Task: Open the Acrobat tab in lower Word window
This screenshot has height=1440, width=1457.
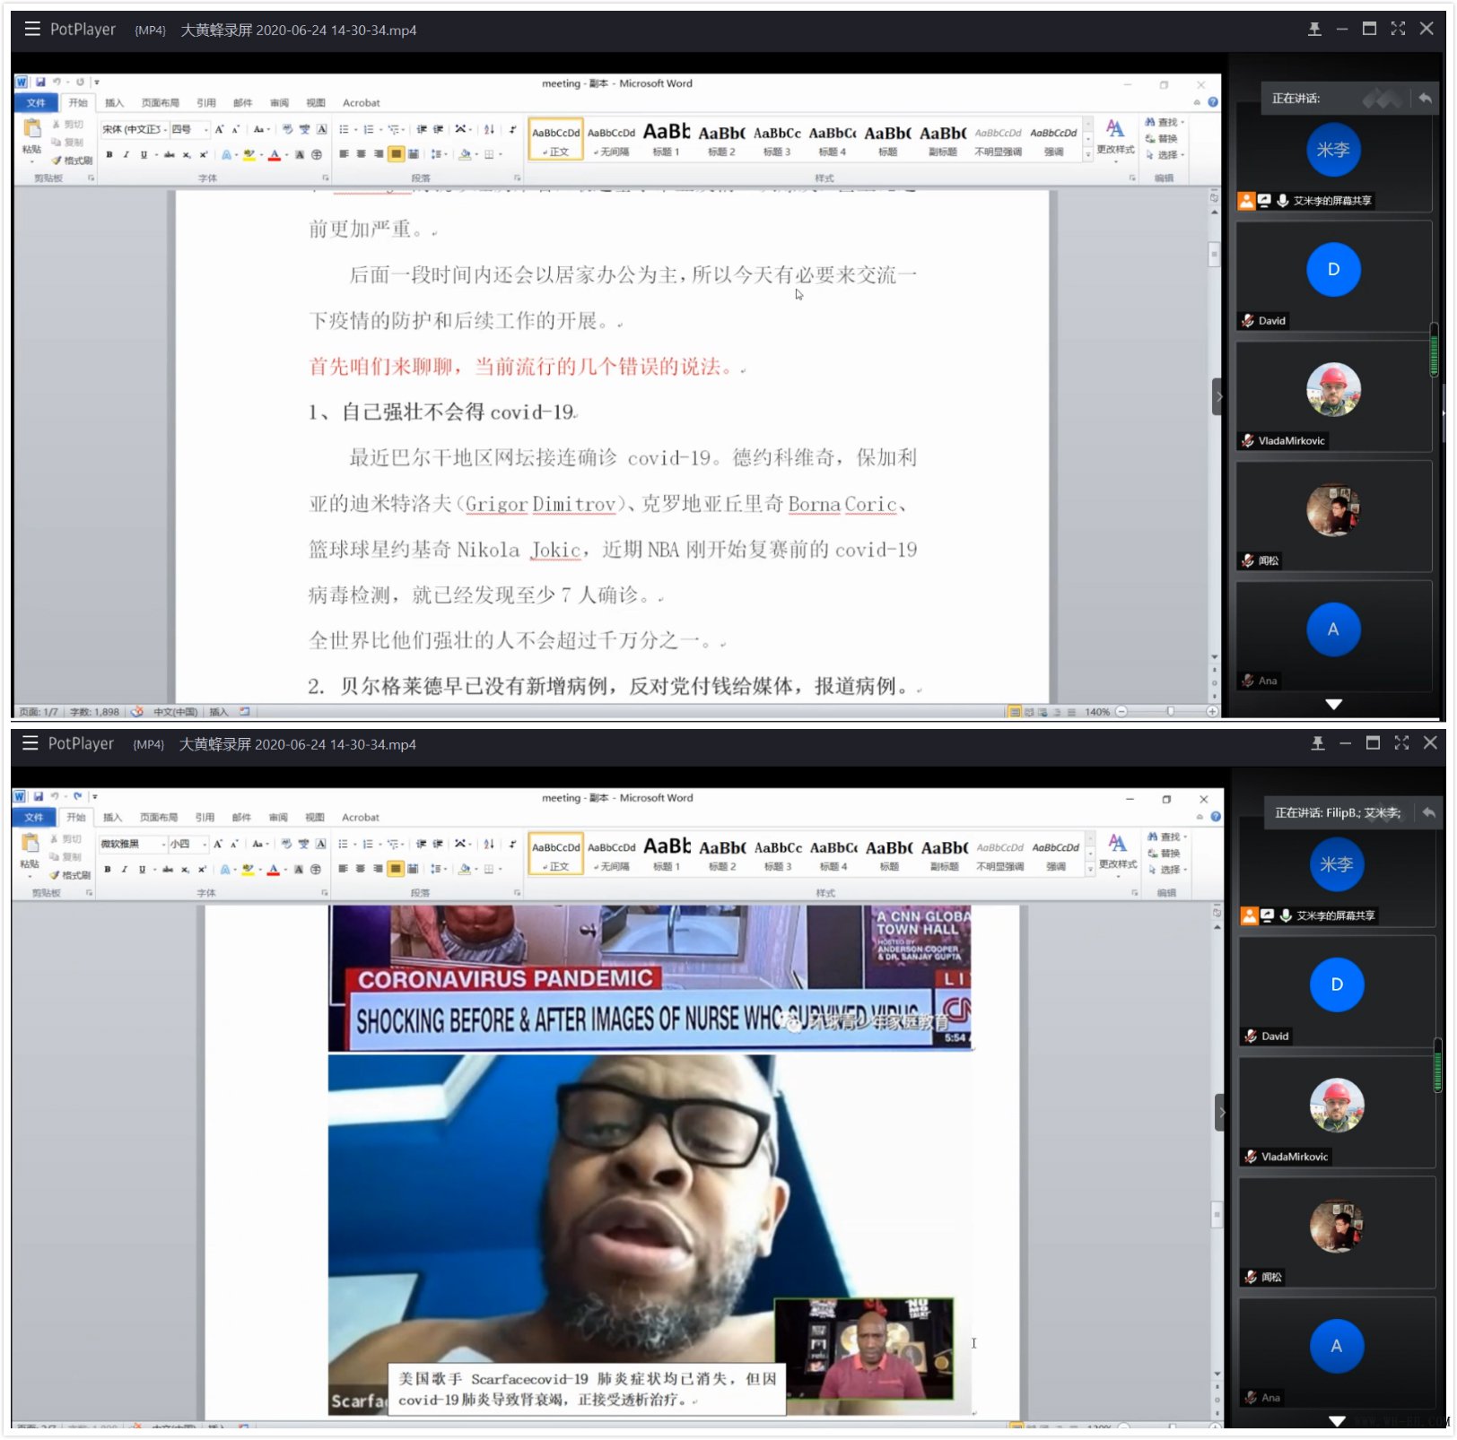Action: 360,818
